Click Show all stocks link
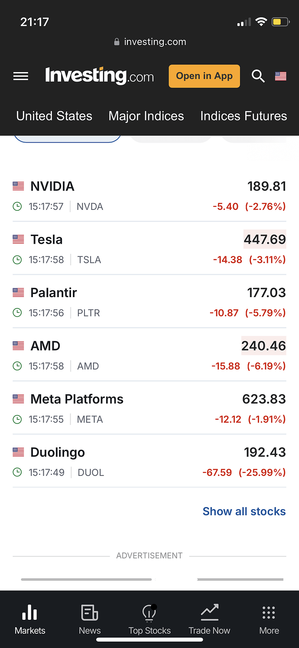The width and height of the screenshot is (299, 648). [244, 511]
